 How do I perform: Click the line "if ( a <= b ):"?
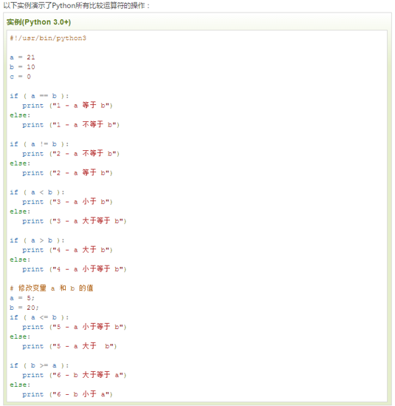tap(39, 317)
